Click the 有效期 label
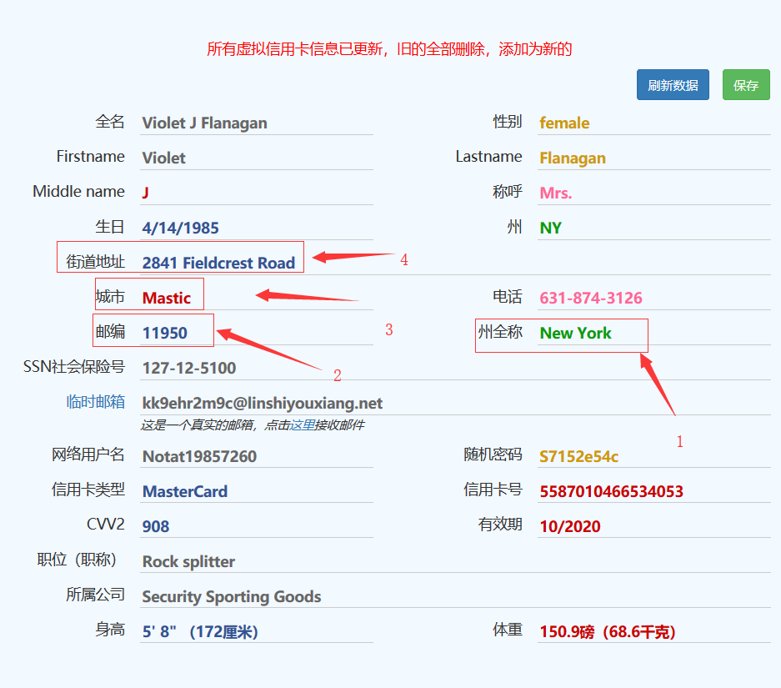Image resolution: width=781 pixels, height=688 pixels. (x=501, y=524)
